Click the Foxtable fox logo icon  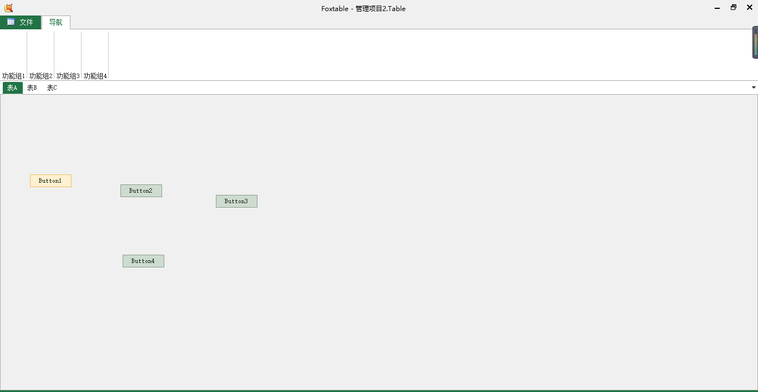point(8,8)
